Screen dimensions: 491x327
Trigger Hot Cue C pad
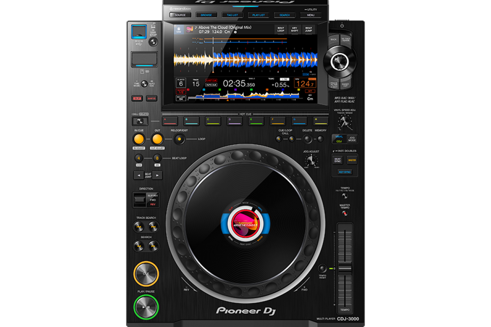[x=213, y=121]
